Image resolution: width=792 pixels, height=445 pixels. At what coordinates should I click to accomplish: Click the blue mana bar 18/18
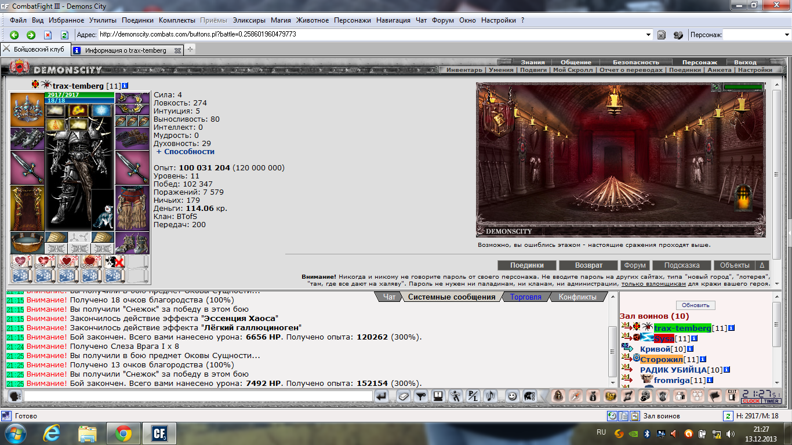point(79,100)
